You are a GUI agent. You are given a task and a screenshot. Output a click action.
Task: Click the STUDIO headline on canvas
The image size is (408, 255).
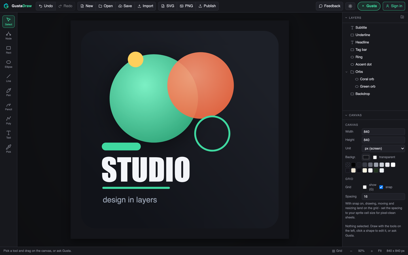point(146,169)
